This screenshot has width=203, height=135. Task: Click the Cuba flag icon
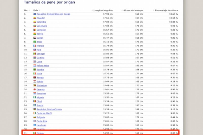click(x=35, y=62)
